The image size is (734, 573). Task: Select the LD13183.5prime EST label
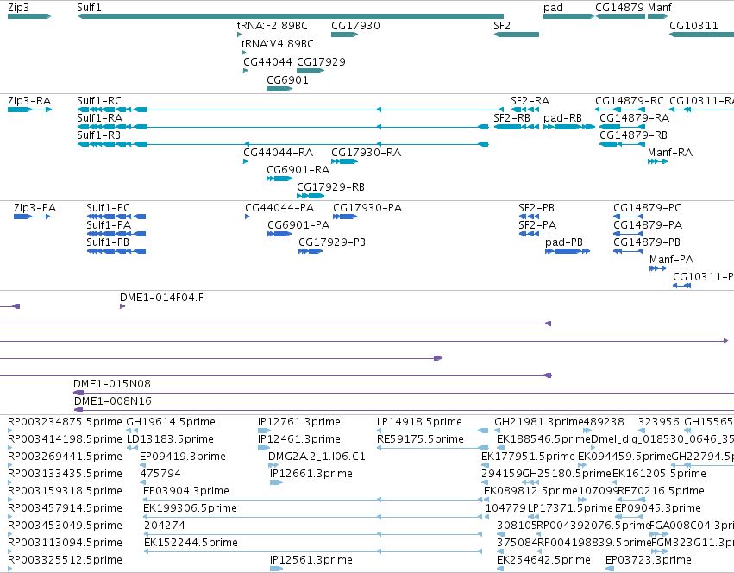click(x=171, y=439)
